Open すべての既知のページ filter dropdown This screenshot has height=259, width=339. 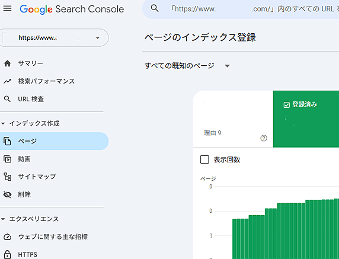(x=187, y=66)
